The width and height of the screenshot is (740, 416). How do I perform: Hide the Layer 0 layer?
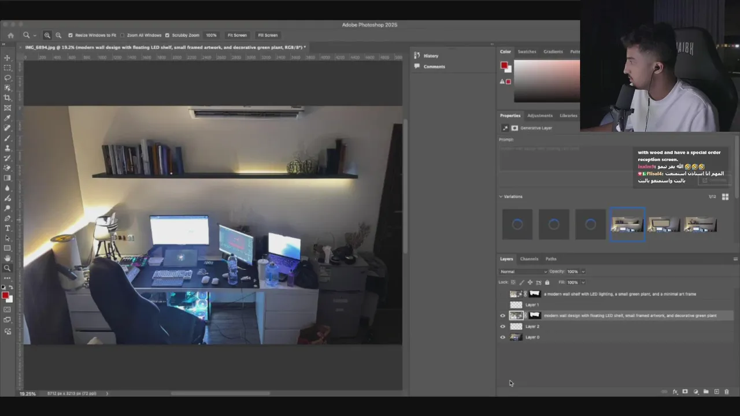502,337
